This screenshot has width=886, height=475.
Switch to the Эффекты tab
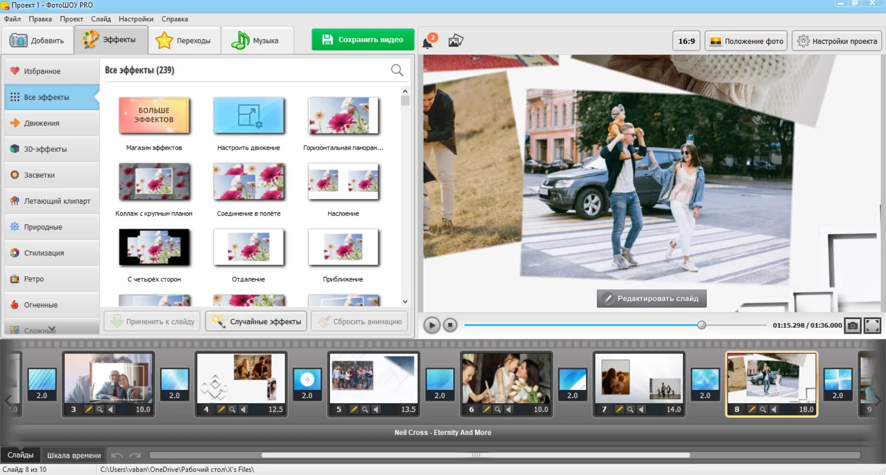pyautogui.click(x=111, y=40)
